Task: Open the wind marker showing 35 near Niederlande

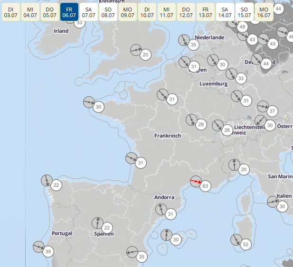Action: click(193, 45)
